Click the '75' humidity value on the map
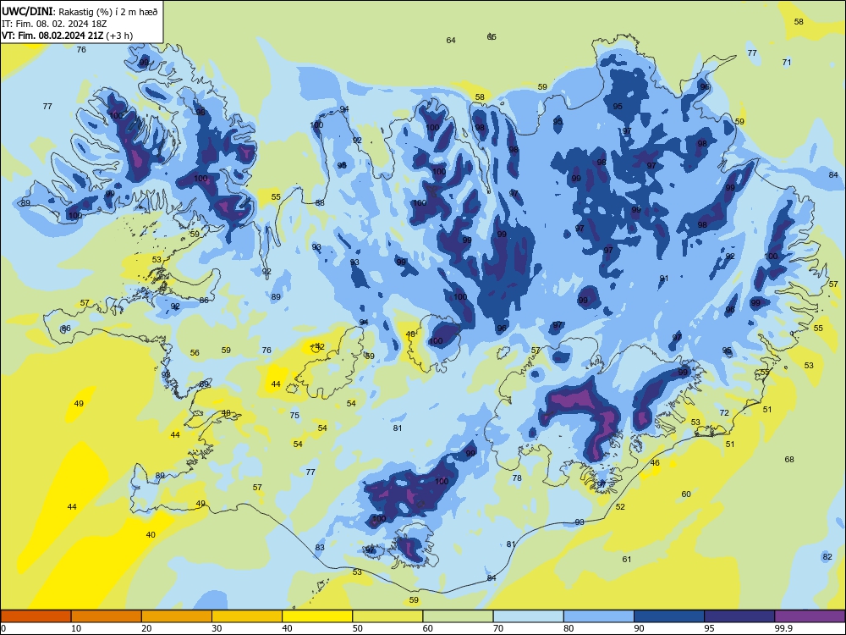Screen dimensions: 846x635 [x=294, y=415]
